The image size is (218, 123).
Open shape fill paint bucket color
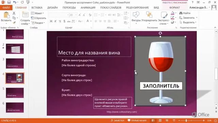tap(173, 13)
